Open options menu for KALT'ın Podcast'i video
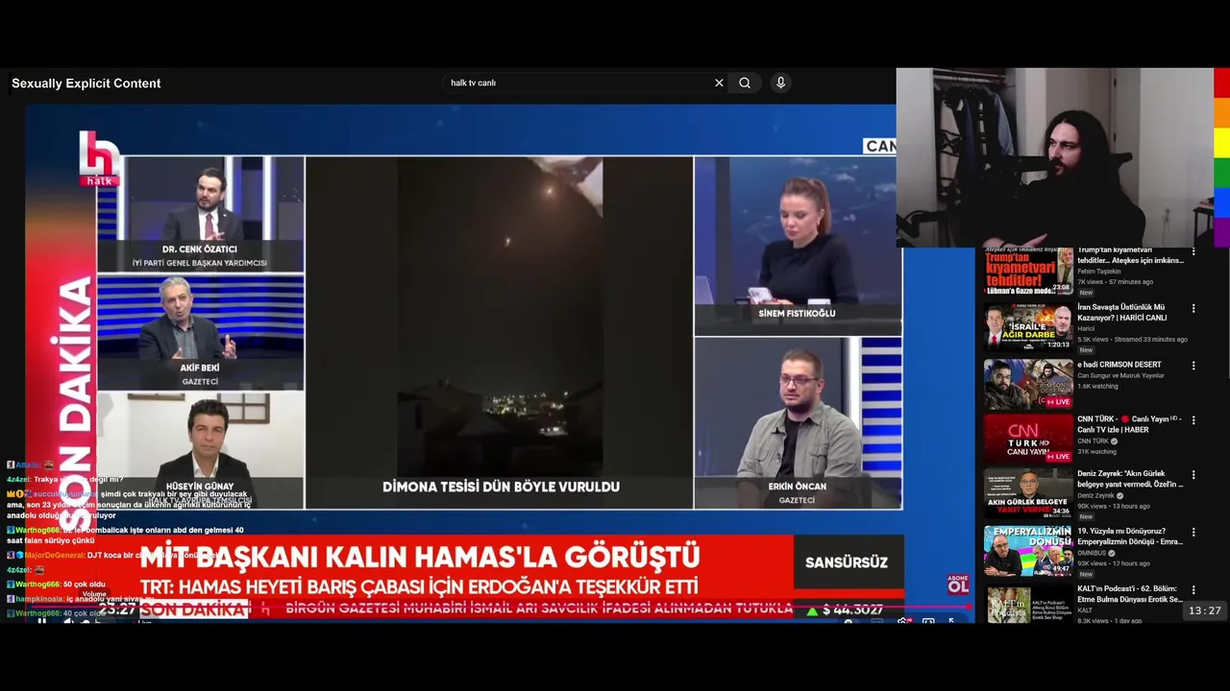Viewport: 1230px width, 691px height. tap(1193, 589)
